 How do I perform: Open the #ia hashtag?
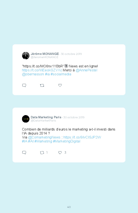coord(47,74)
